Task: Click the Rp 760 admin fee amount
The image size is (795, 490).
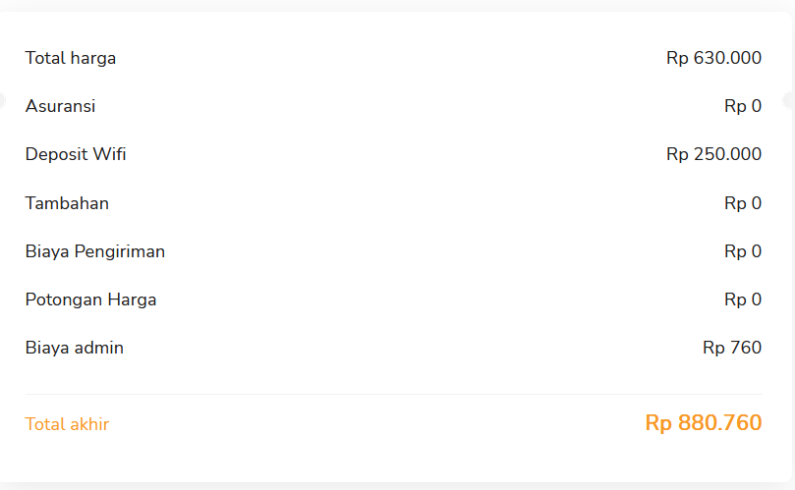Action: coord(731,348)
